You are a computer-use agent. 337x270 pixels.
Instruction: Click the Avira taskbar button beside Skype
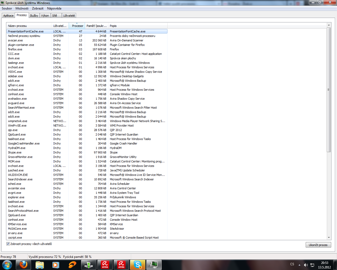click(x=121, y=265)
